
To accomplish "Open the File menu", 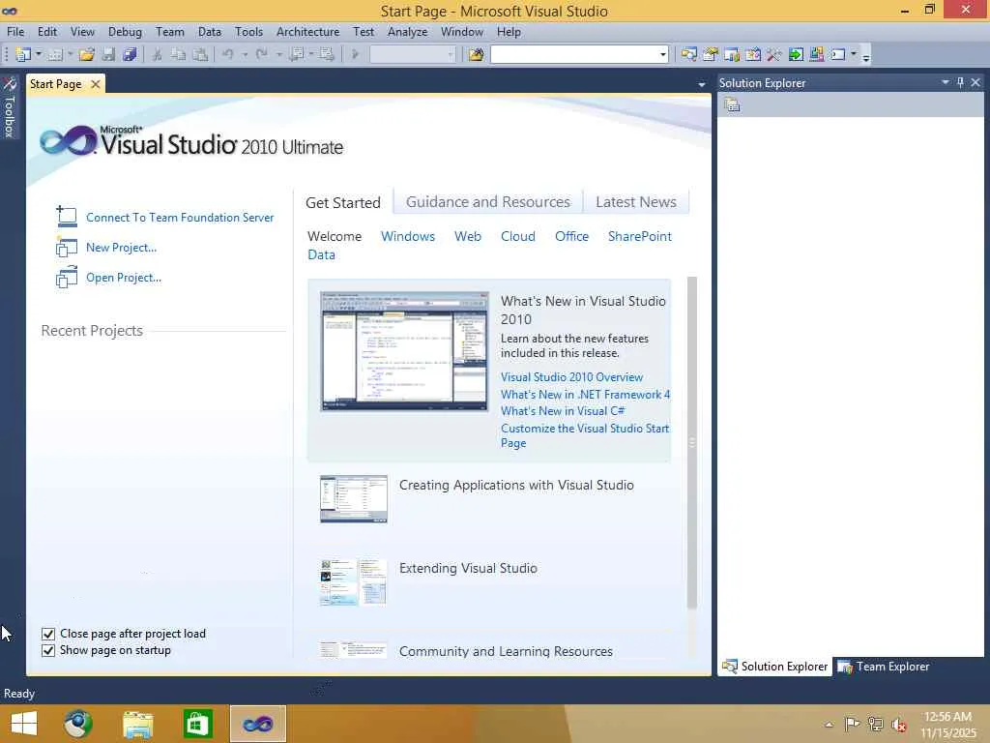I will point(15,32).
